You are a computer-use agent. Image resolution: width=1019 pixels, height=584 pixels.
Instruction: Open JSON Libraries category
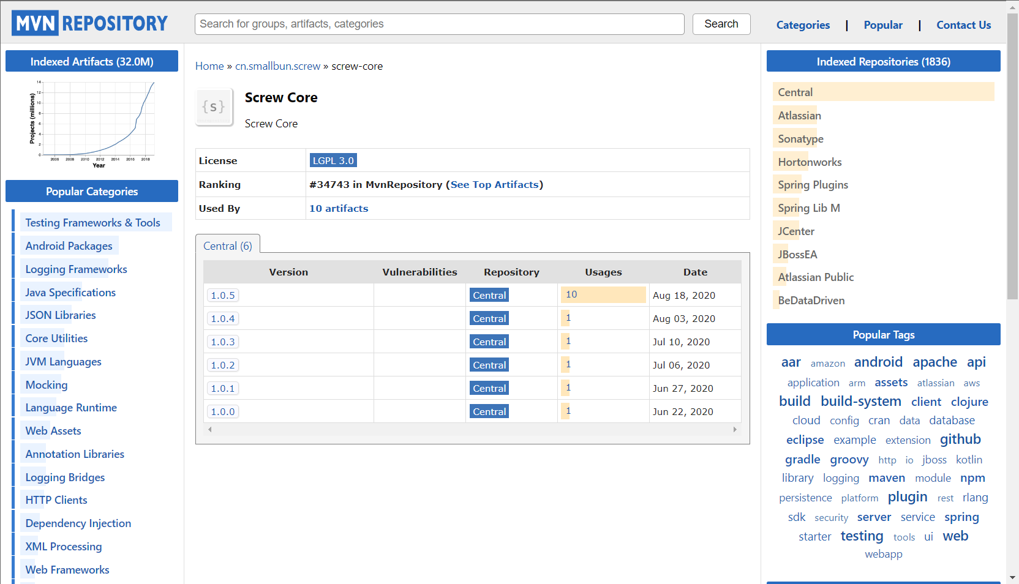click(x=61, y=315)
